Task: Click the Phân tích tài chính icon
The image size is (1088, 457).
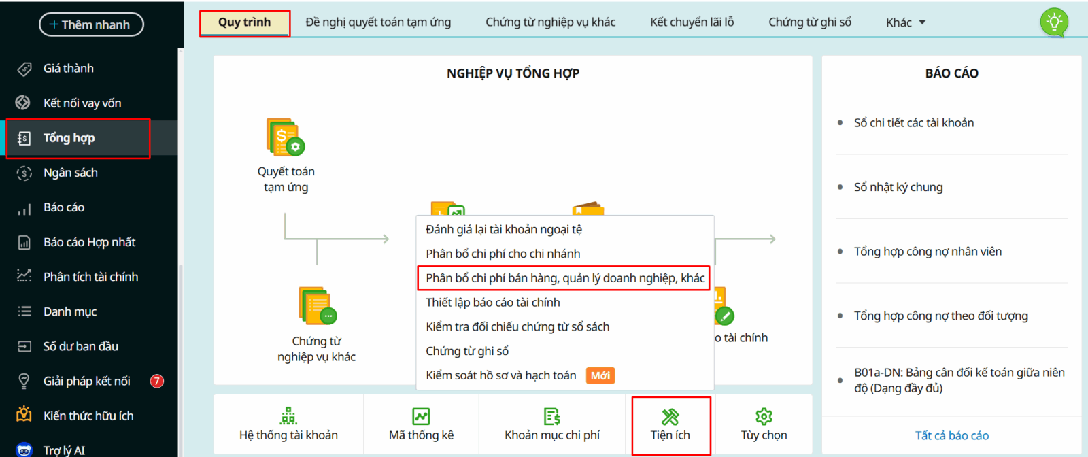Action: [x=24, y=276]
